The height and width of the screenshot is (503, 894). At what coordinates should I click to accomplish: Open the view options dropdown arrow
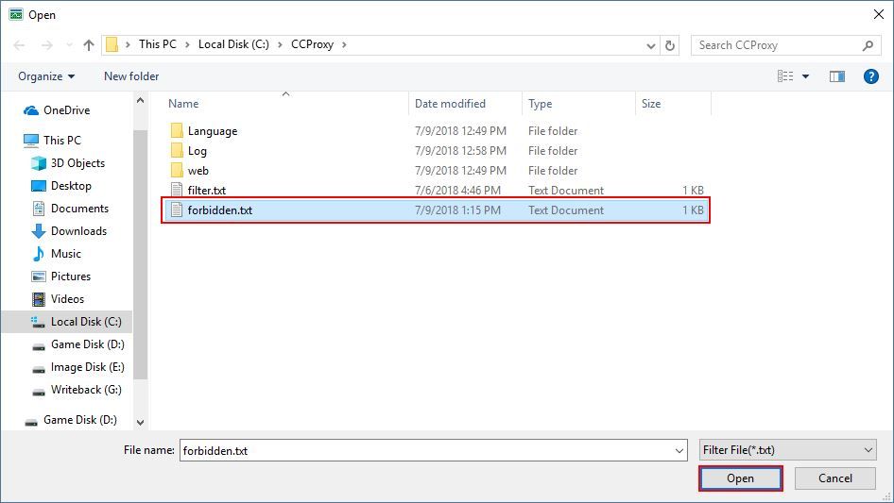click(x=805, y=76)
